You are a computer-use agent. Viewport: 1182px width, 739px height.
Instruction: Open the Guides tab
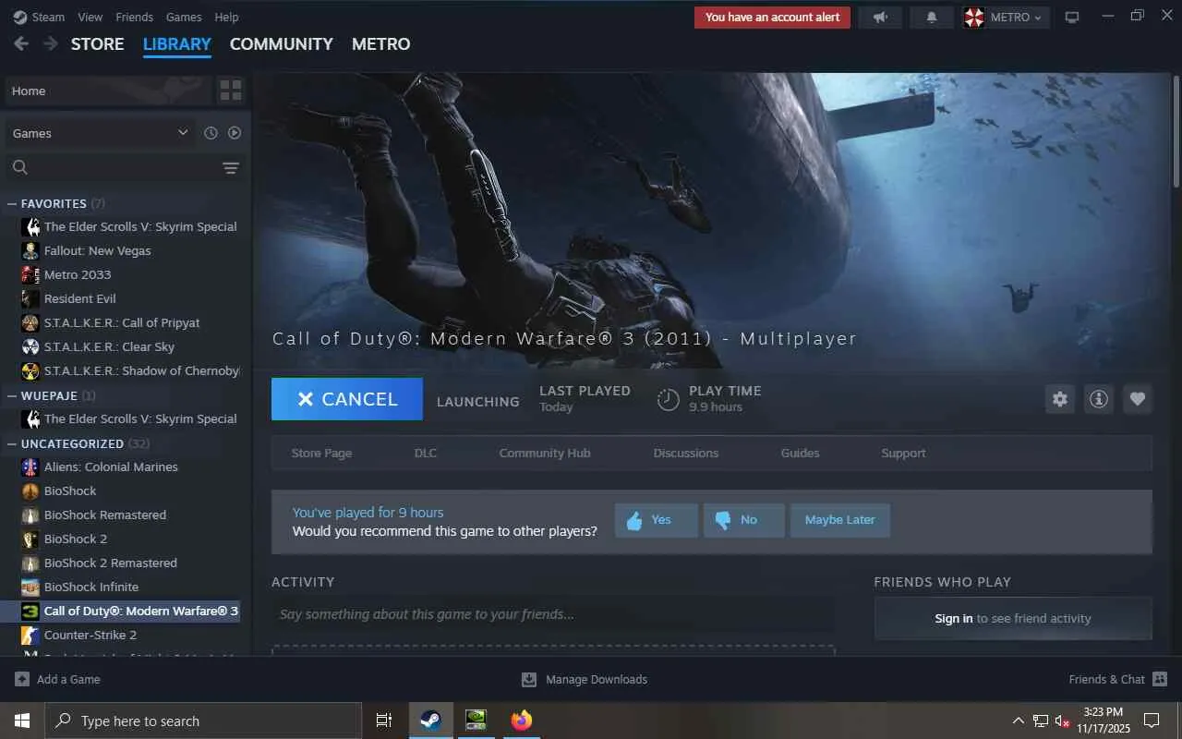[x=801, y=454]
